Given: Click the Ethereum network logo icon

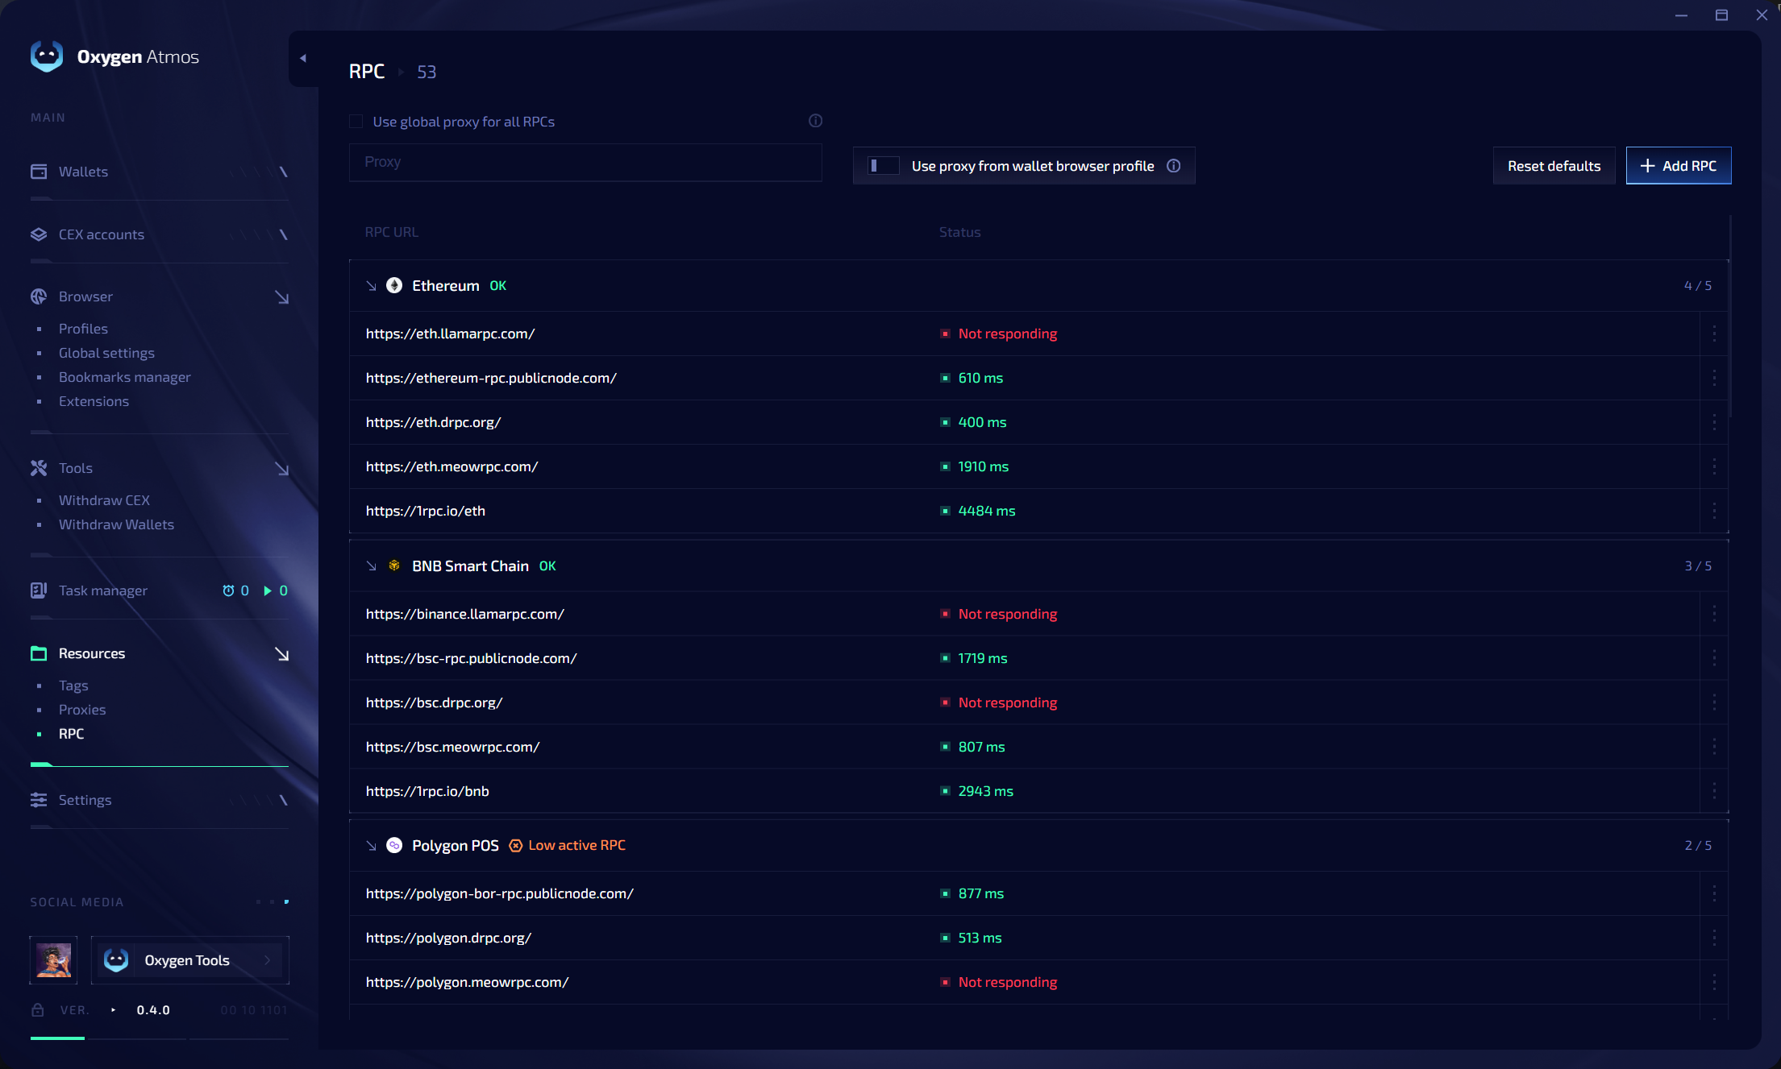Looking at the screenshot, I should tap(394, 285).
